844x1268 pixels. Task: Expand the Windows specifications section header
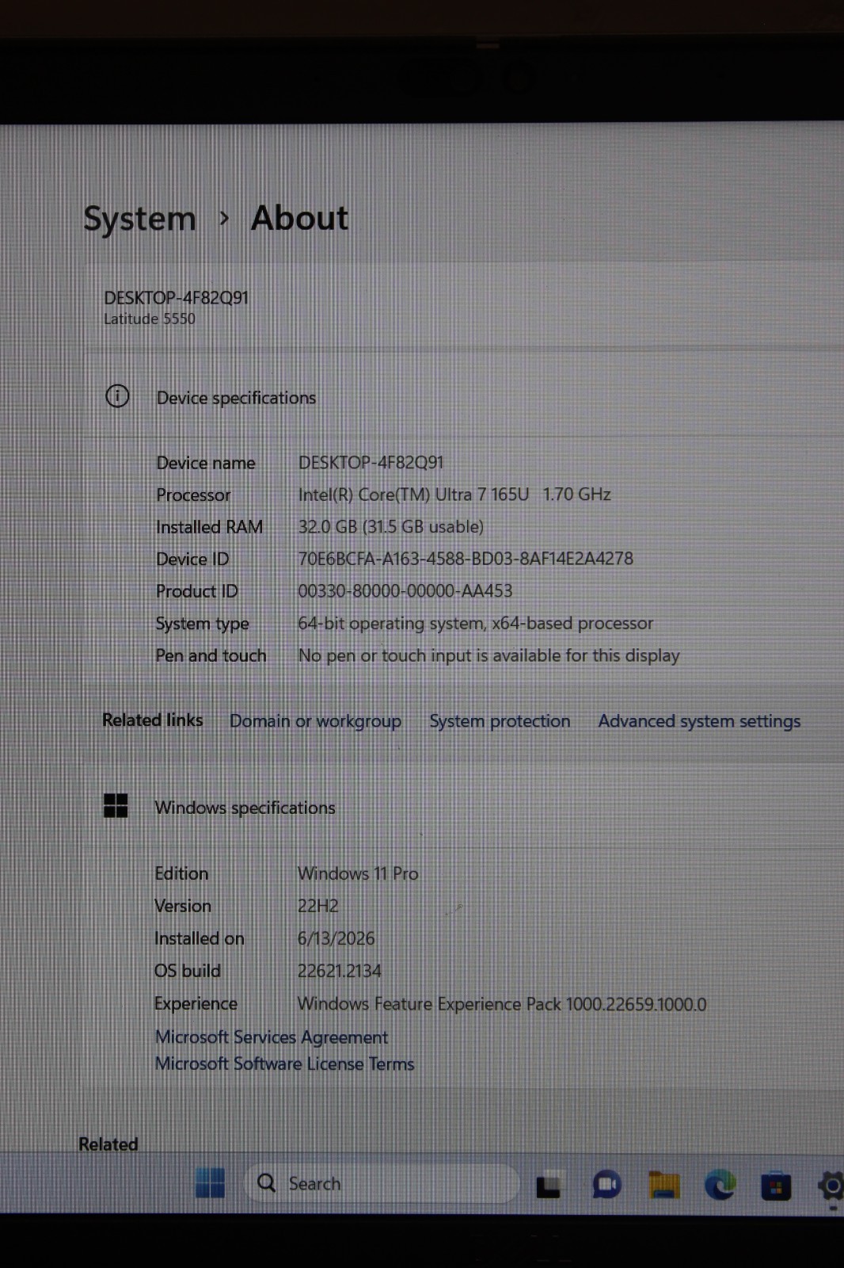pyautogui.click(x=466, y=807)
